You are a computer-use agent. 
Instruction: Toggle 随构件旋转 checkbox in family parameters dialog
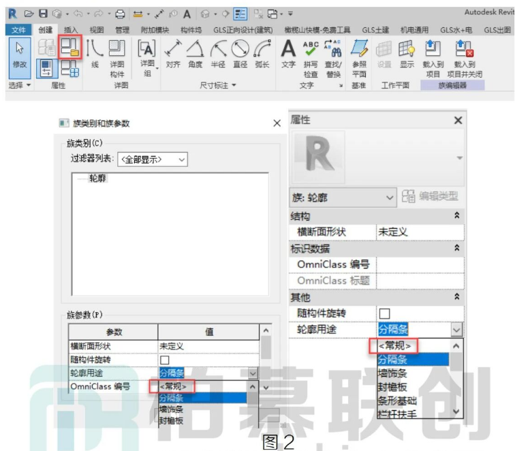(x=165, y=360)
